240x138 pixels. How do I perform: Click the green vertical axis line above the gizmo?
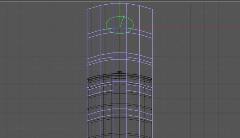point(120,9)
